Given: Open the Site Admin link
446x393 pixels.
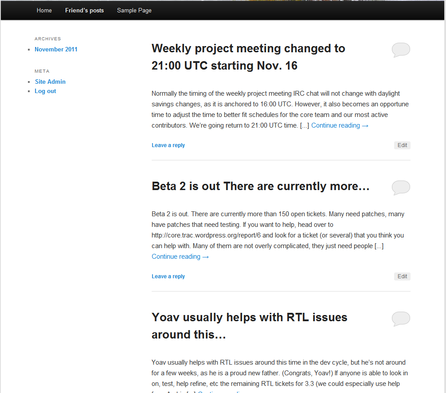Looking at the screenshot, I should point(51,82).
